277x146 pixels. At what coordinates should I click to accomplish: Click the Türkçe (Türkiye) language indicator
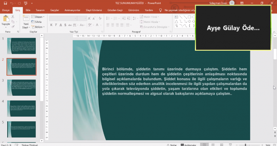click(29, 144)
